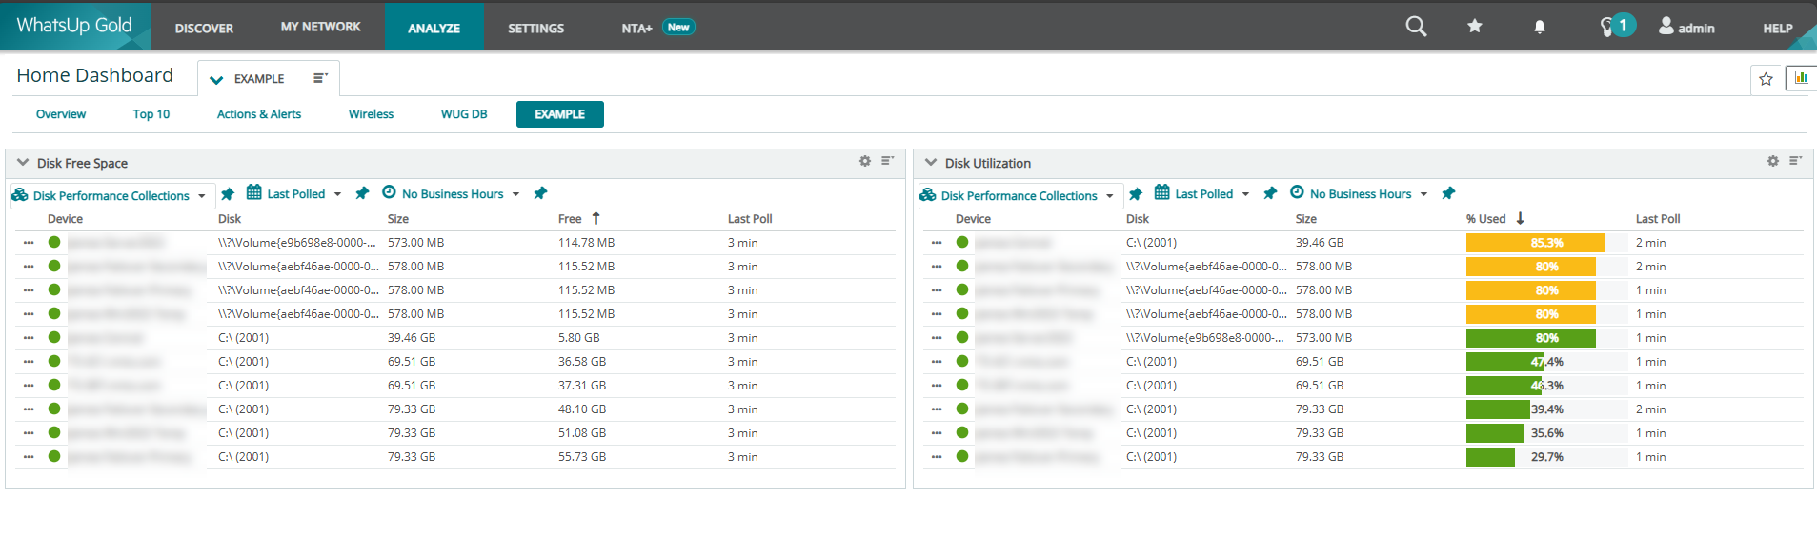The width and height of the screenshot is (1817, 558).
Task: Click the pin after No Business Hours in Disk Free Space
Action: 540,193
